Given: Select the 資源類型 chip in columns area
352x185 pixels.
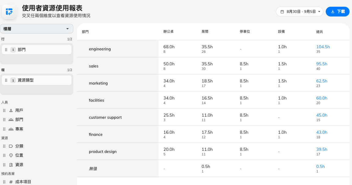Looking at the screenshot, I should (x=37, y=80).
